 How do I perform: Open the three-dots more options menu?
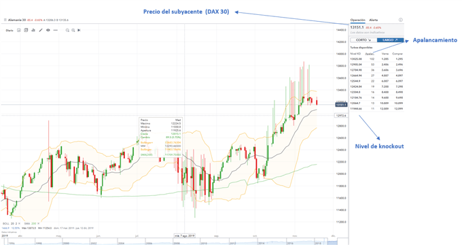pos(56,30)
